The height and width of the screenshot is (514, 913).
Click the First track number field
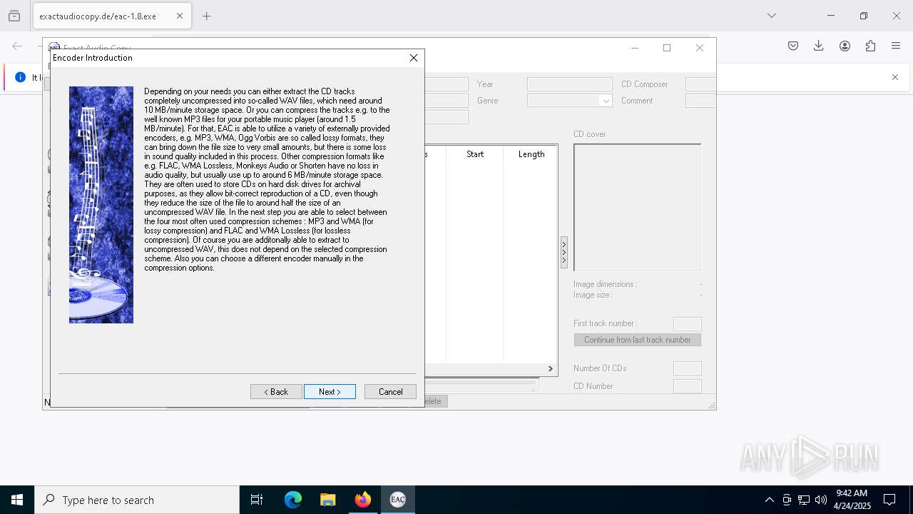click(687, 323)
